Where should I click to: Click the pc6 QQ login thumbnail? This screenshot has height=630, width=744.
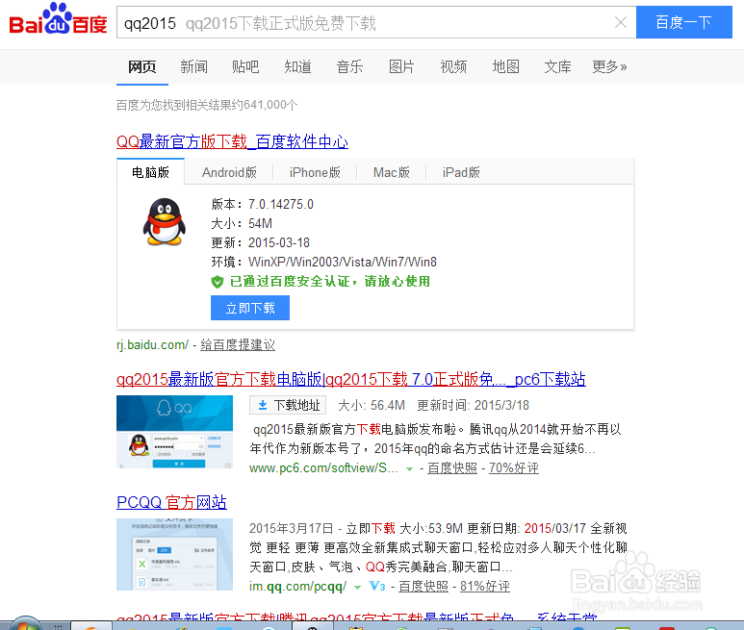click(174, 432)
